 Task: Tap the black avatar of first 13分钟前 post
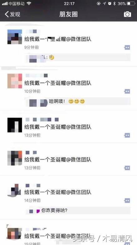pyautogui.click(x=15, y=125)
